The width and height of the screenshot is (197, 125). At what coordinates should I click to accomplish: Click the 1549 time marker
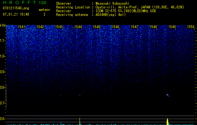[x=172, y=27]
